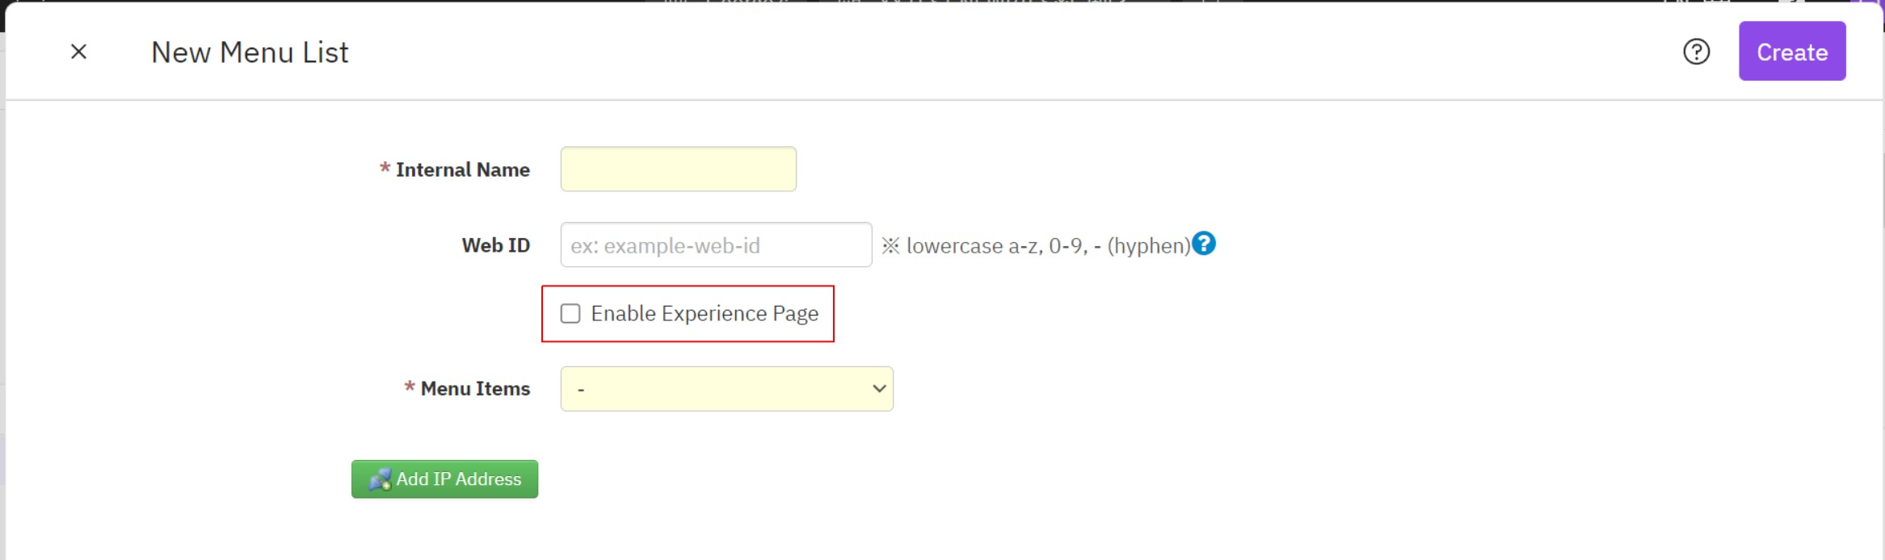Click the purple Create button
This screenshot has width=1885, height=560.
(x=1792, y=51)
